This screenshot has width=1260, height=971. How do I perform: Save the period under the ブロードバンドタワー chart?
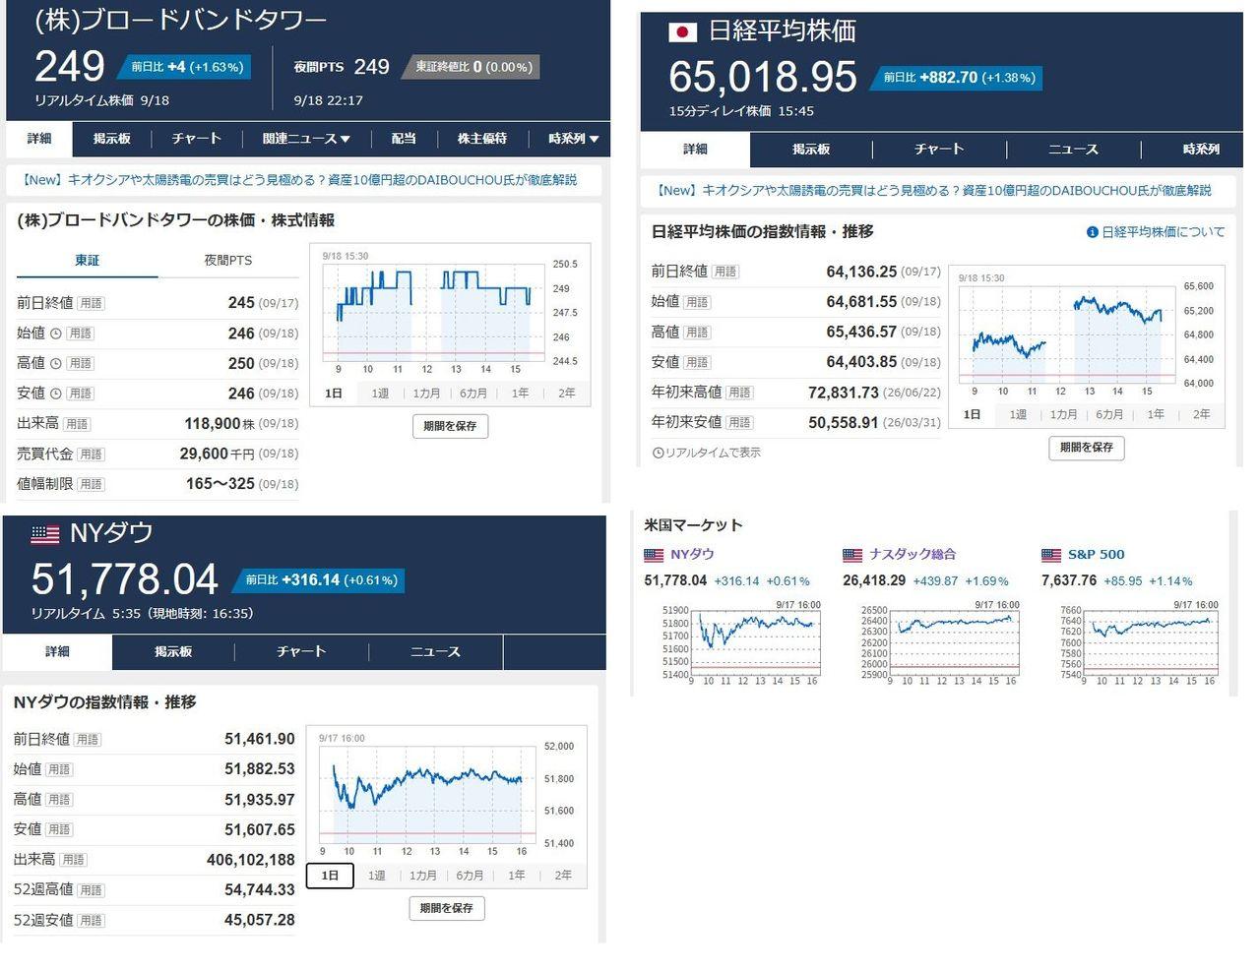[x=451, y=426]
